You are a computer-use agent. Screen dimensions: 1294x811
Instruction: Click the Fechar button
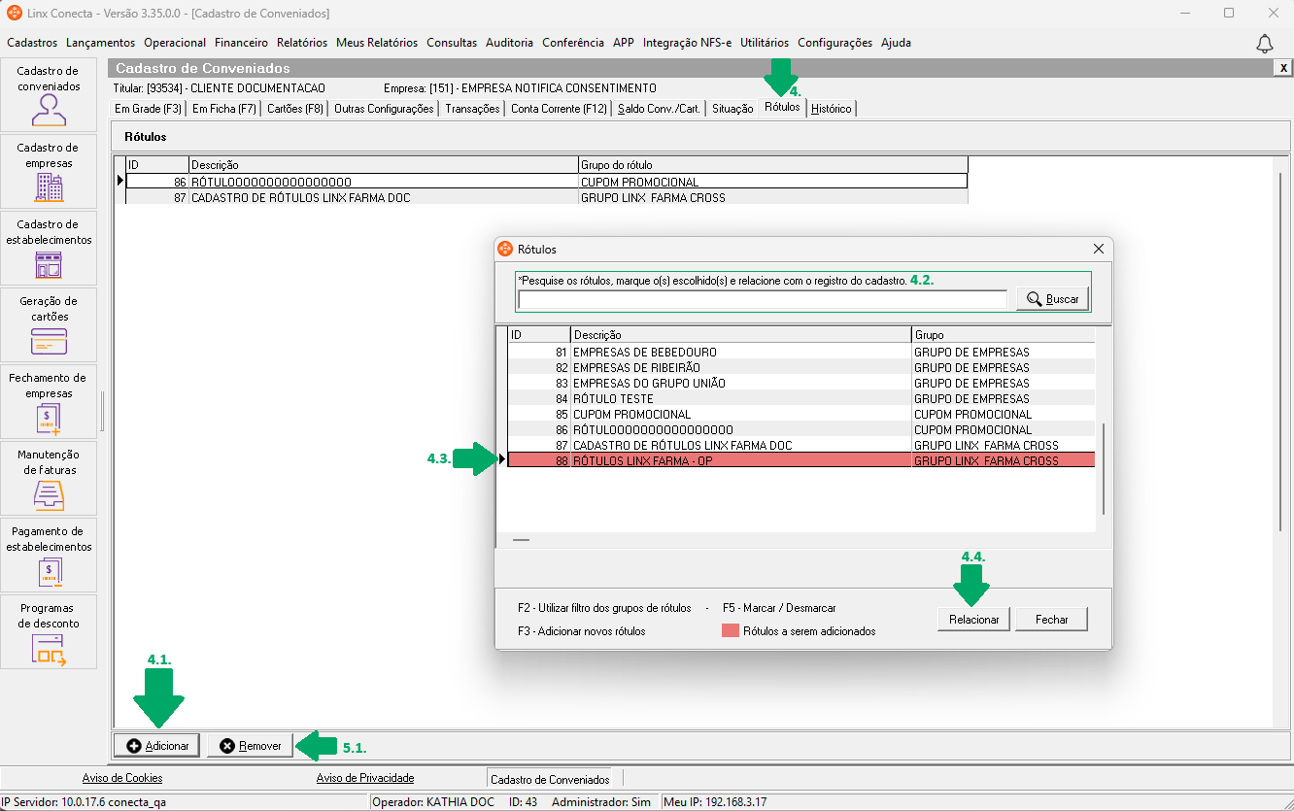pyautogui.click(x=1051, y=619)
